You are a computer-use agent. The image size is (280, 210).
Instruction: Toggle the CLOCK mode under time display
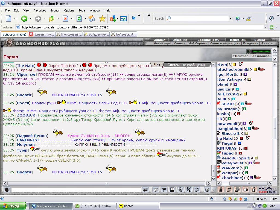(x=262, y=192)
